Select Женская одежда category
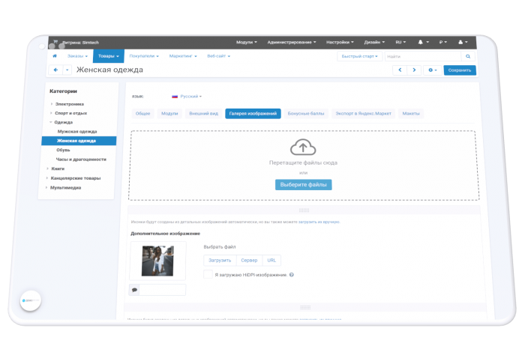 (x=79, y=141)
